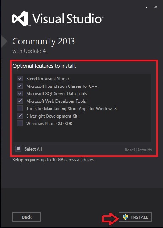Select the Windows Phone 8.0 SDK label

click(49, 124)
